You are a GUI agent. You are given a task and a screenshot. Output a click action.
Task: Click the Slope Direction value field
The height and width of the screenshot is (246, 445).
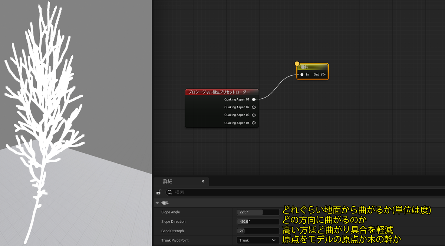258,222
